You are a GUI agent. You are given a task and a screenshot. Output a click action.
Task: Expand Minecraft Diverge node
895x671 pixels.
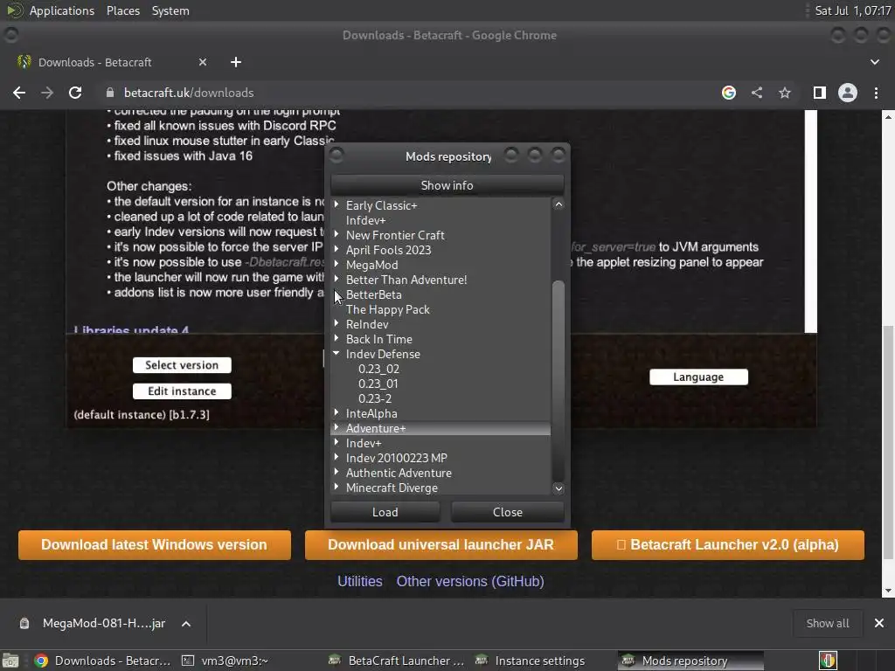point(336,486)
